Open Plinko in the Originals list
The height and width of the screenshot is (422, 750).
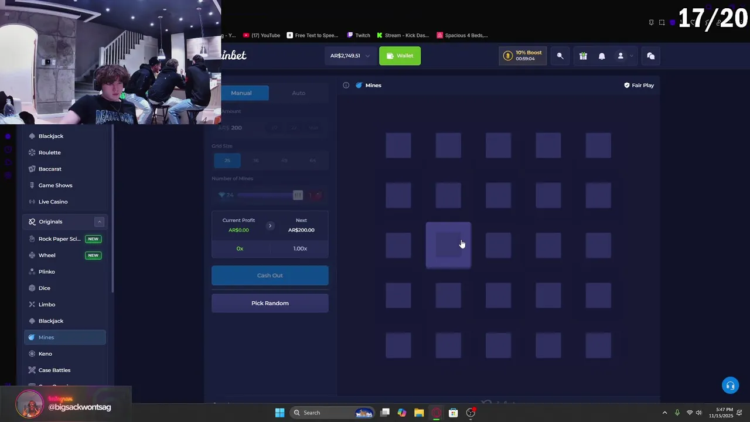64,272
